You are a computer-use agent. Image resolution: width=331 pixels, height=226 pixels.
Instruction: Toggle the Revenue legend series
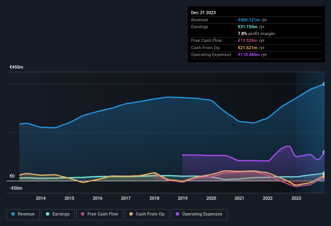(x=23, y=214)
